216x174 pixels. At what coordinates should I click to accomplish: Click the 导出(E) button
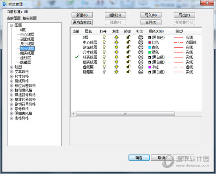(185, 15)
